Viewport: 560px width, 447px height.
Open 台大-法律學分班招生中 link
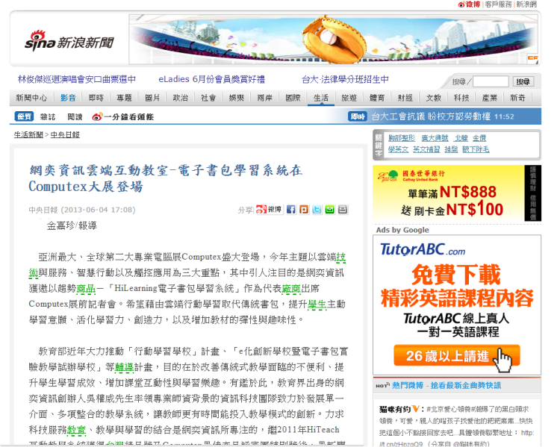pyautogui.click(x=345, y=79)
